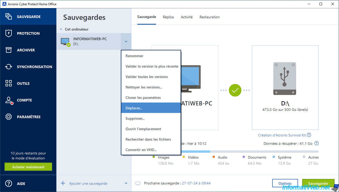Select Convertir en VHD...
This screenshot has height=192, width=339.
[x=151, y=150]
